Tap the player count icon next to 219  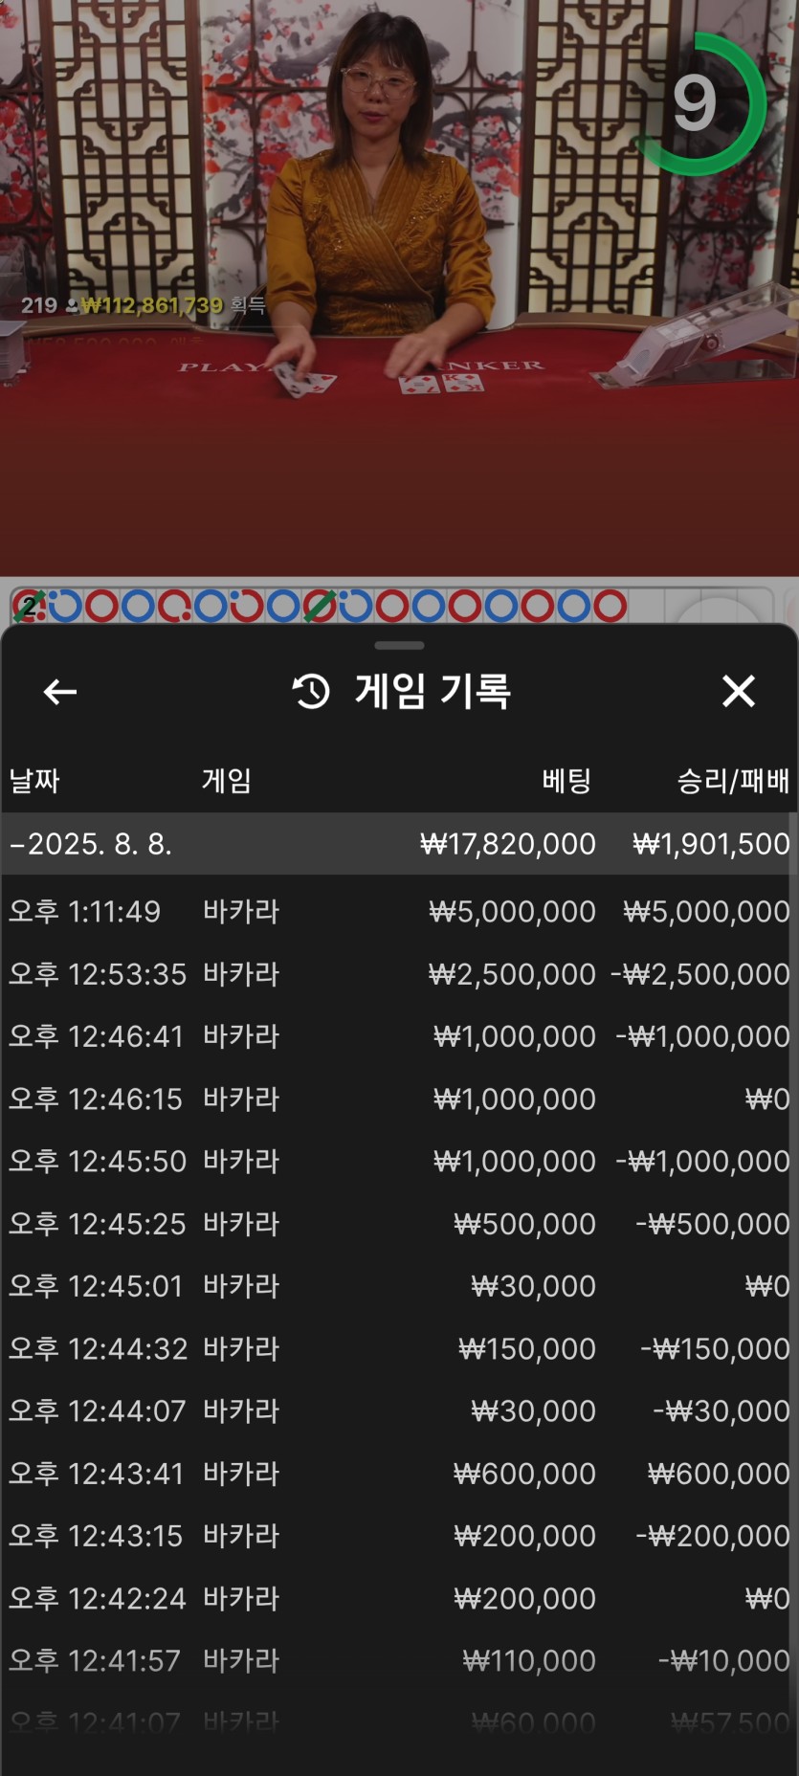tap(71, 306)
